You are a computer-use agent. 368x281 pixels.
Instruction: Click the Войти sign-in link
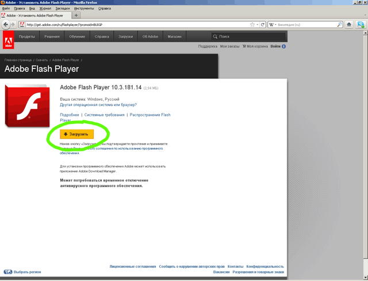coord(275,46)
